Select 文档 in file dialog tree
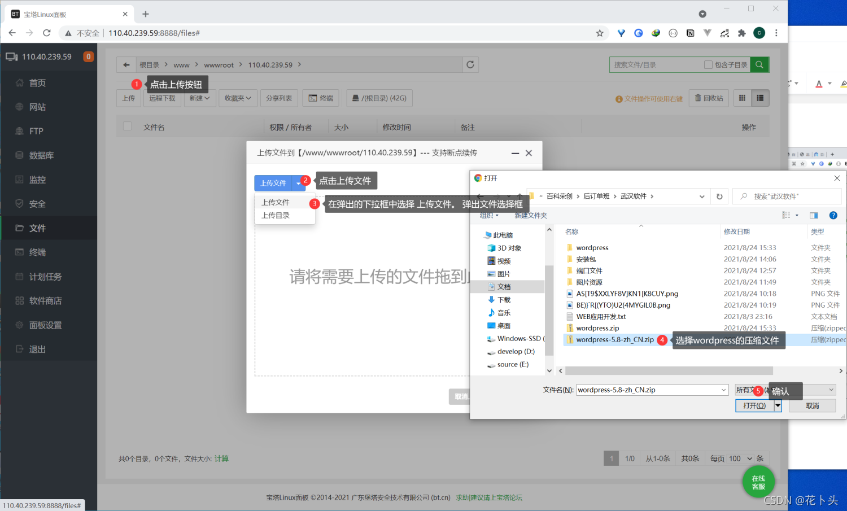 [x=499, y=287]
